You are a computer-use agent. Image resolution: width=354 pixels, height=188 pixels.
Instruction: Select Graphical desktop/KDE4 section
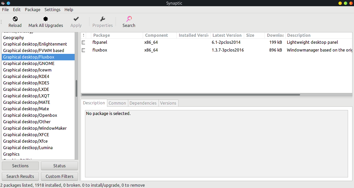click(38, 76)
